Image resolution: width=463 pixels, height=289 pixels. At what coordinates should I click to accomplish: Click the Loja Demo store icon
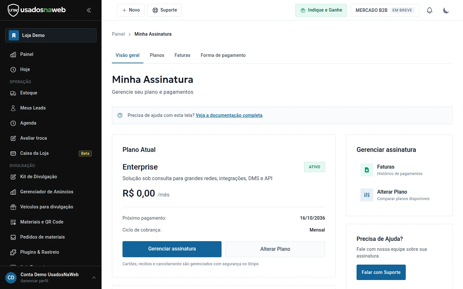tap(14, 35)
